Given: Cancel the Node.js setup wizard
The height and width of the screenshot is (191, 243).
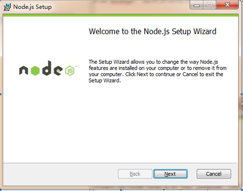Looking at the screenshot, I should (214, 174).
